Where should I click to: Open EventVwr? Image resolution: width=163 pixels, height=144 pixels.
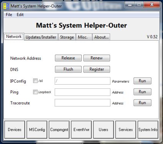(x=81, y=130)
